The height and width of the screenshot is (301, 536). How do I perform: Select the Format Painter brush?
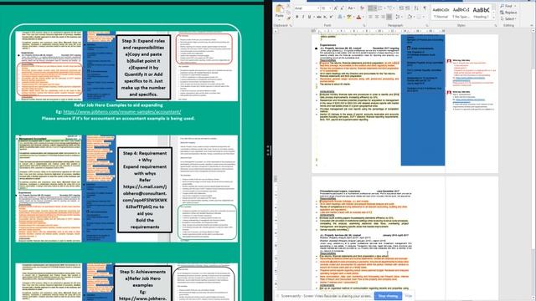[x=288, y=18]
